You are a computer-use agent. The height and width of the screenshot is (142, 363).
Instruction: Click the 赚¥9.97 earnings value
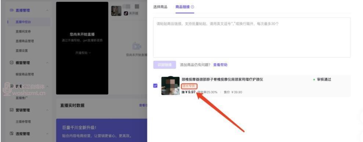[189, 92]
